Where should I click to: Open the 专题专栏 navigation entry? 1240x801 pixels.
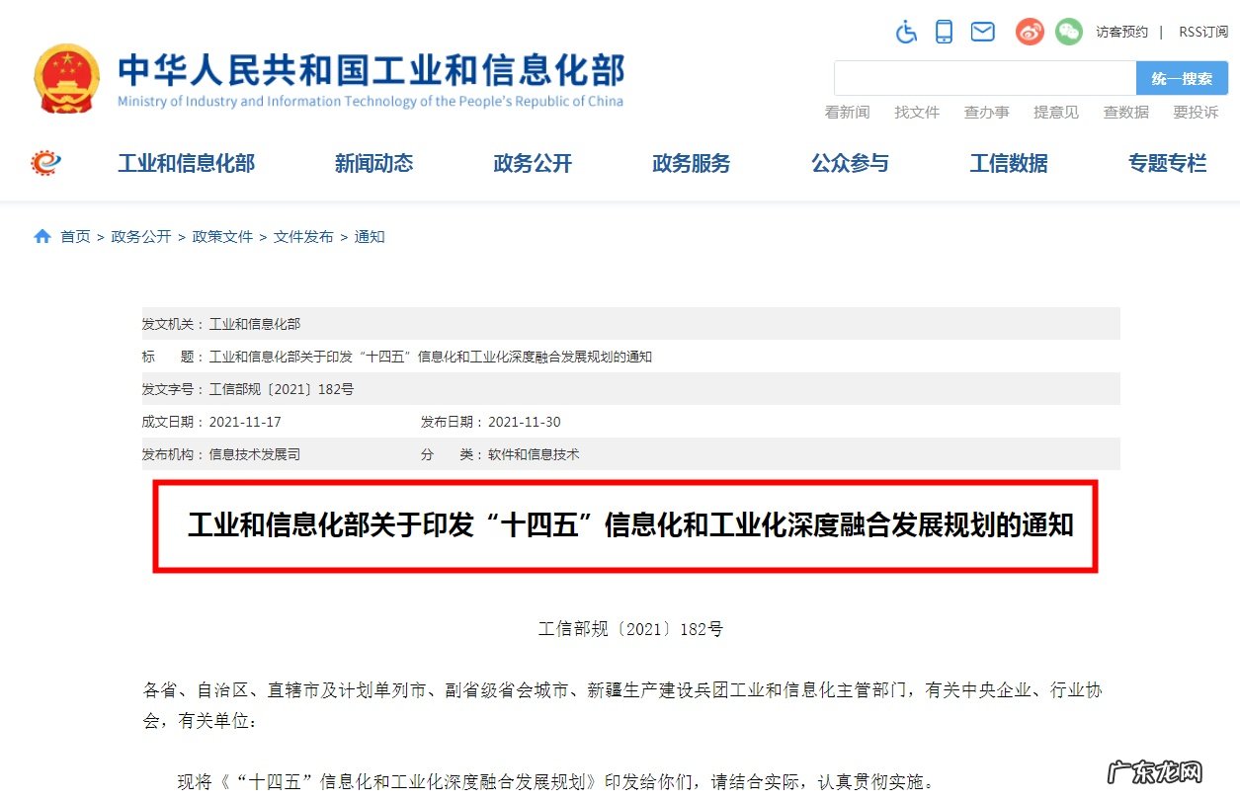point(1168,163)
